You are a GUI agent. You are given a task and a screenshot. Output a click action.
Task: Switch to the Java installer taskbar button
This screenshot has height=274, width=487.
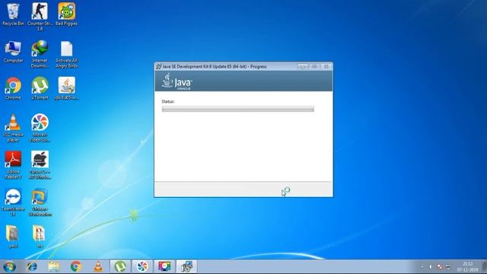coord(186,266)
